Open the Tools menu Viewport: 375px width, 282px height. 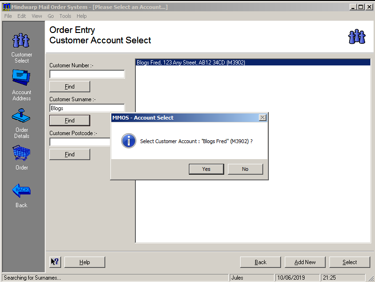coord(65,16)
